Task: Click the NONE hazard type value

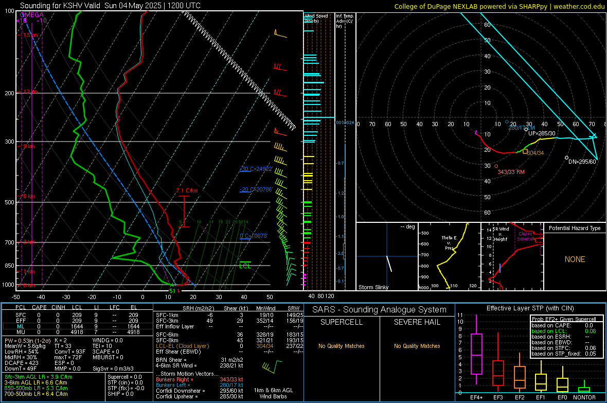Action: click(575, 259)
